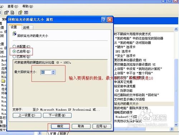
Task: Select the DFS 选项卡 policy entry
Action: click(x=123, y=52)
